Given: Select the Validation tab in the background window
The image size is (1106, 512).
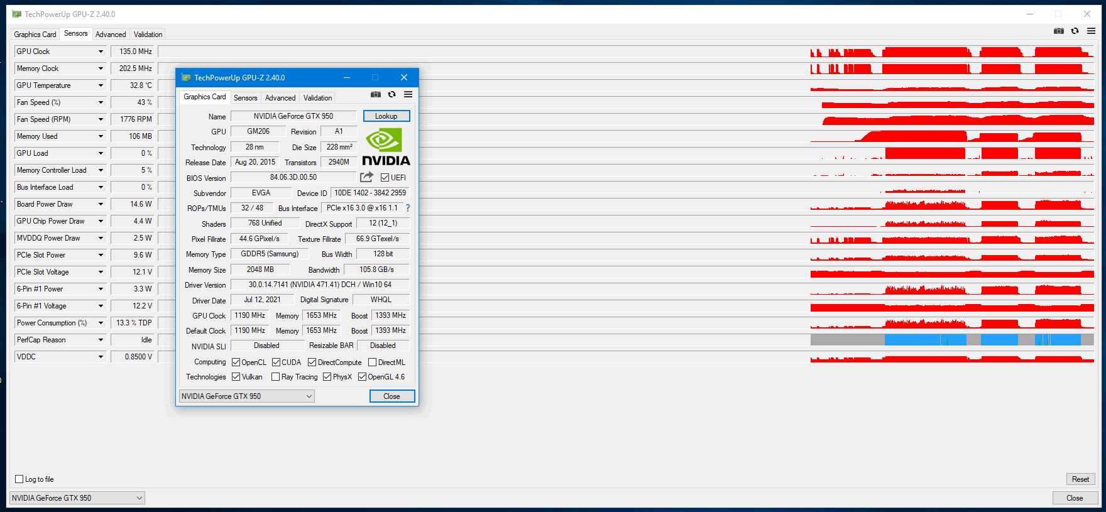Looking at the screenshot, I should click(x=148, y=35).
